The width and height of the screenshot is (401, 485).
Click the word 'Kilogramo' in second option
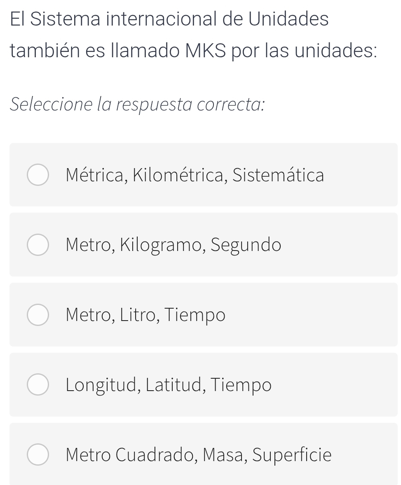coord(162,245)
